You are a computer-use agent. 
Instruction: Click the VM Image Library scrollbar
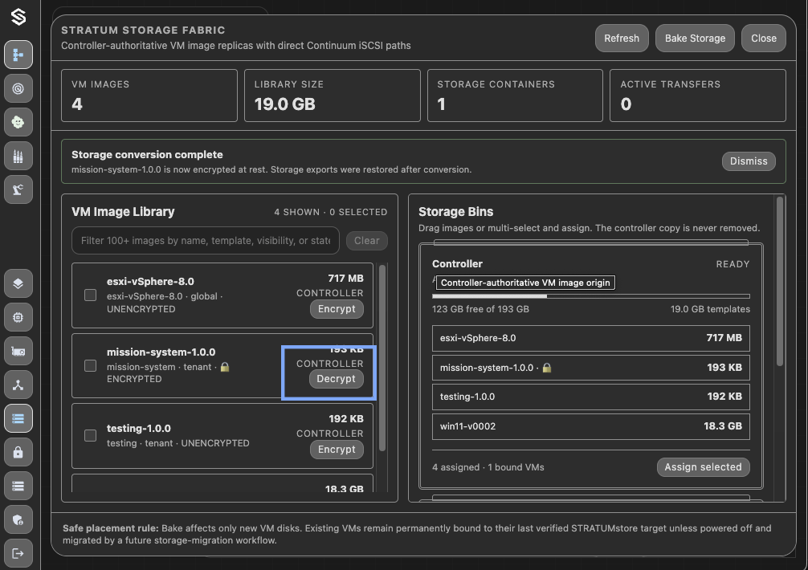coord(382,358)
